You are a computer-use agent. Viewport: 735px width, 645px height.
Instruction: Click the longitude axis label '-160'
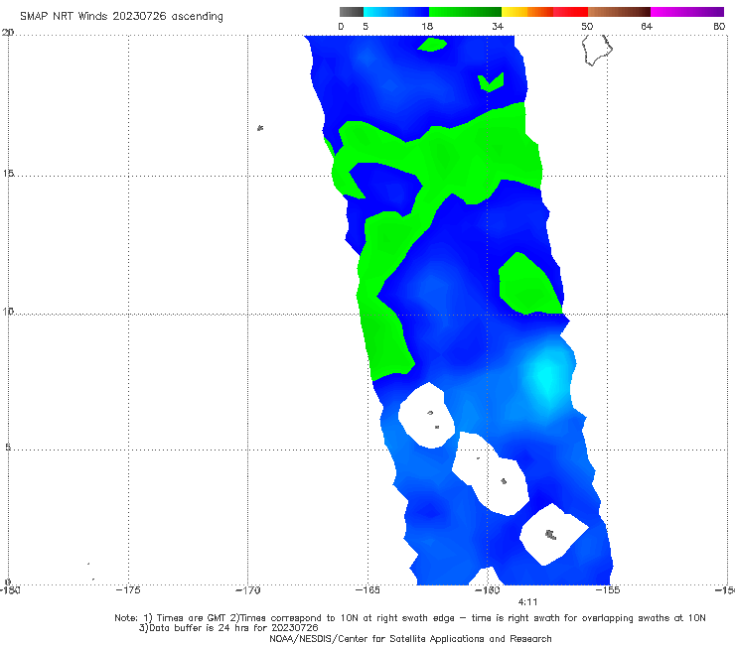tap(488, 590)
